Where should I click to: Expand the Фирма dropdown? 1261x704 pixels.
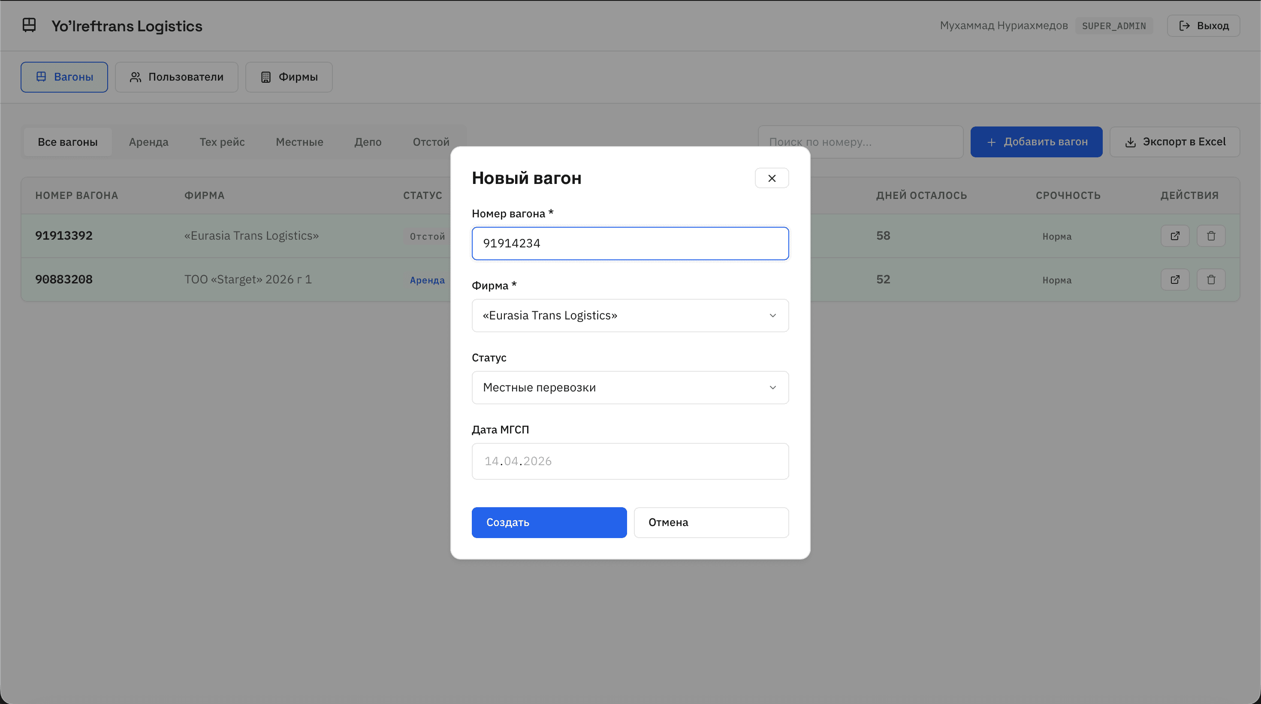630,316
